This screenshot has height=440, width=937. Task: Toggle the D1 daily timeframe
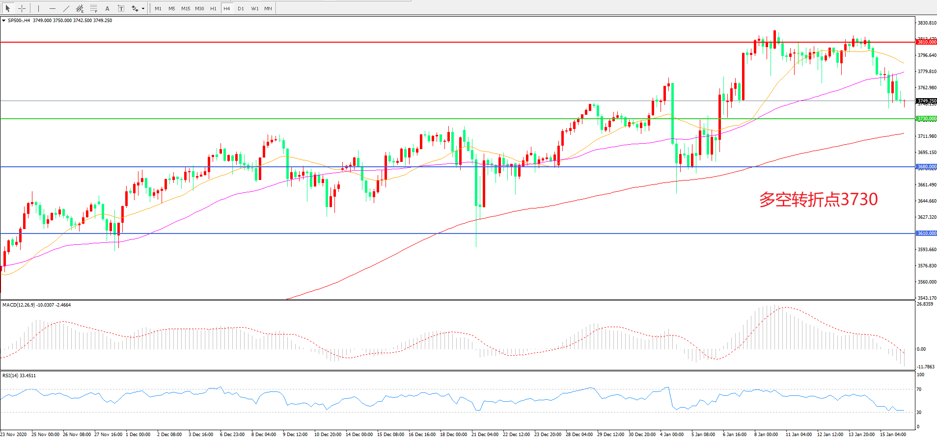click(241, 8)
